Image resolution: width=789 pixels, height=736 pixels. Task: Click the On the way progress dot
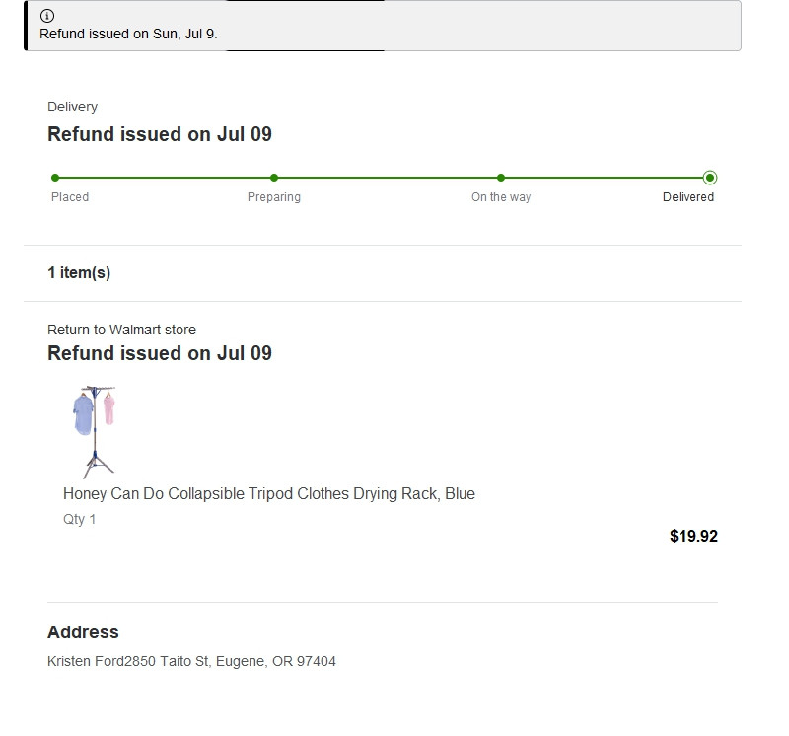tap(501, 178)
